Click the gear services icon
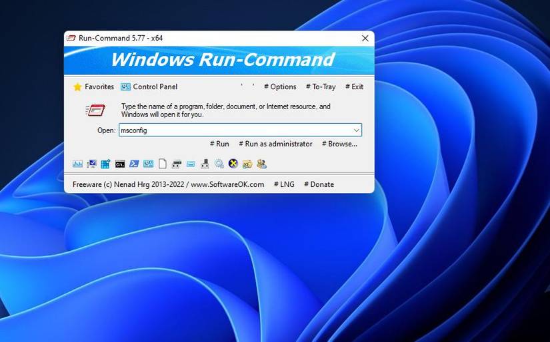This screenshot has width=550, height=342. point(219,164)
